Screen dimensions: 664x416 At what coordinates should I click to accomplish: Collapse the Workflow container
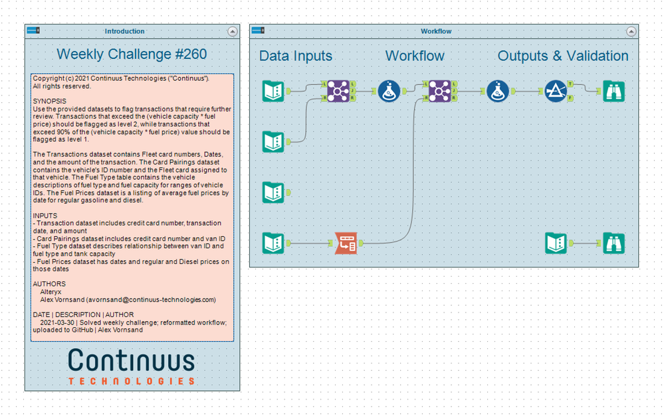pos(631,31)
